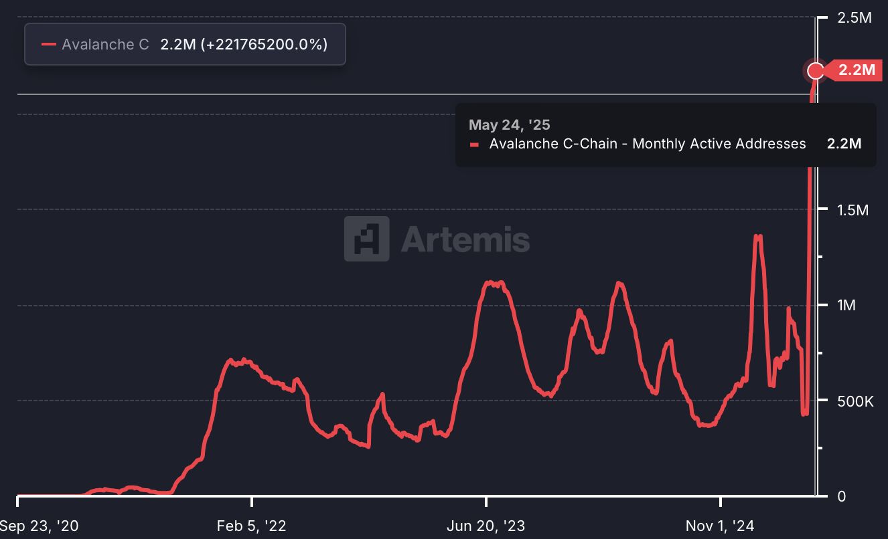Click the red line swatch in the legend

[48, 45]
